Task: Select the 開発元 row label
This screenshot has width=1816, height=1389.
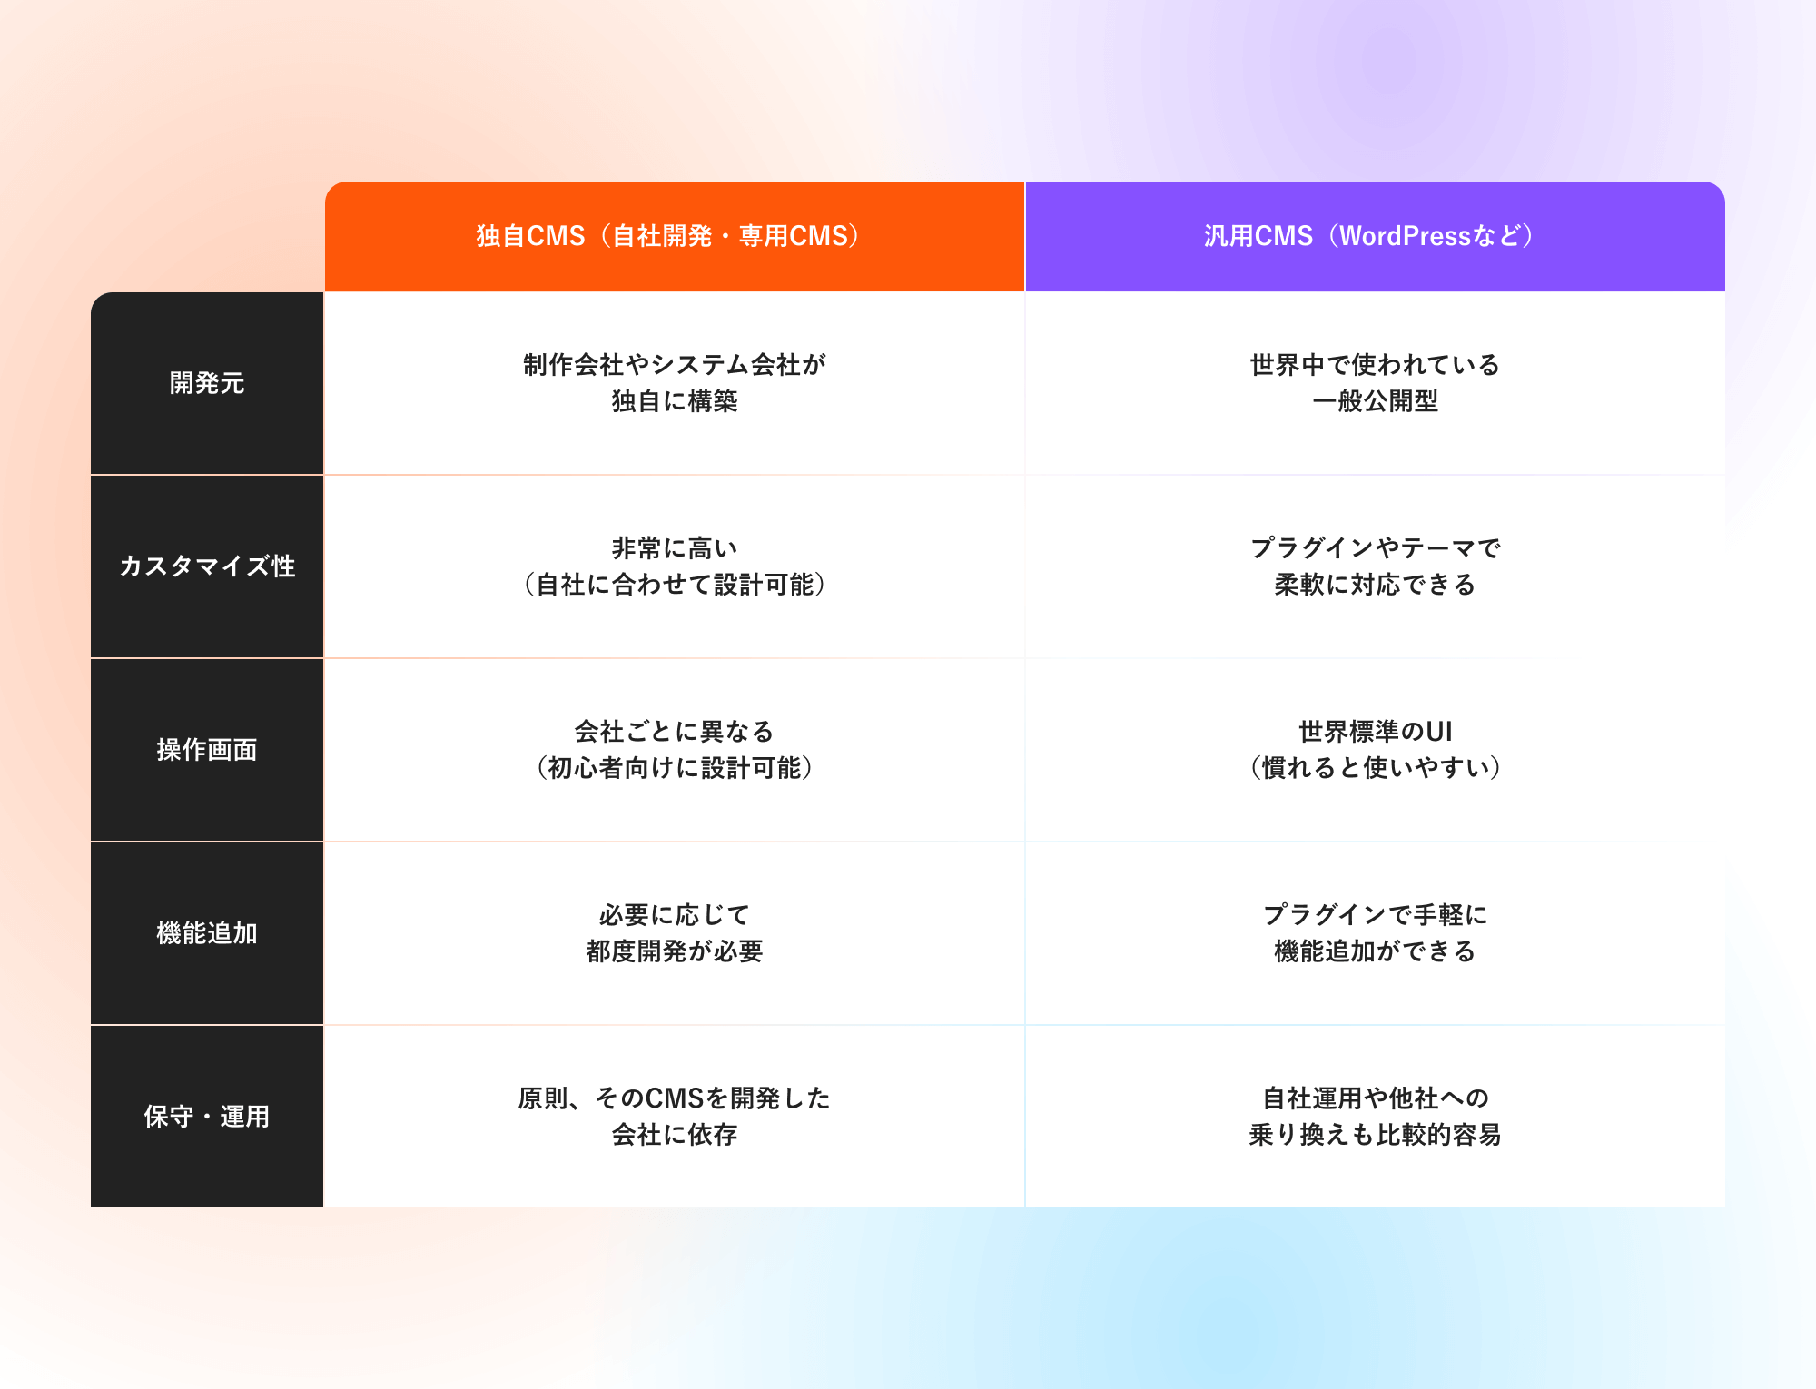Action: [207, 383]
